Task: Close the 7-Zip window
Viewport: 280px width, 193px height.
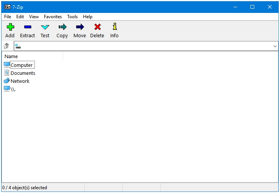Action: coord(270,7)
